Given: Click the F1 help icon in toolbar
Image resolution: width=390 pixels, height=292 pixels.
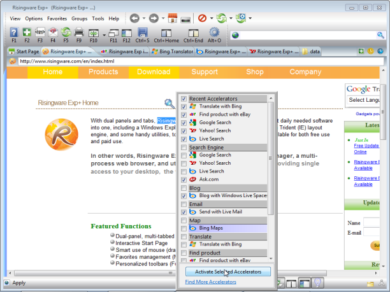Looking at the screenshot, I should click(13, 32).
